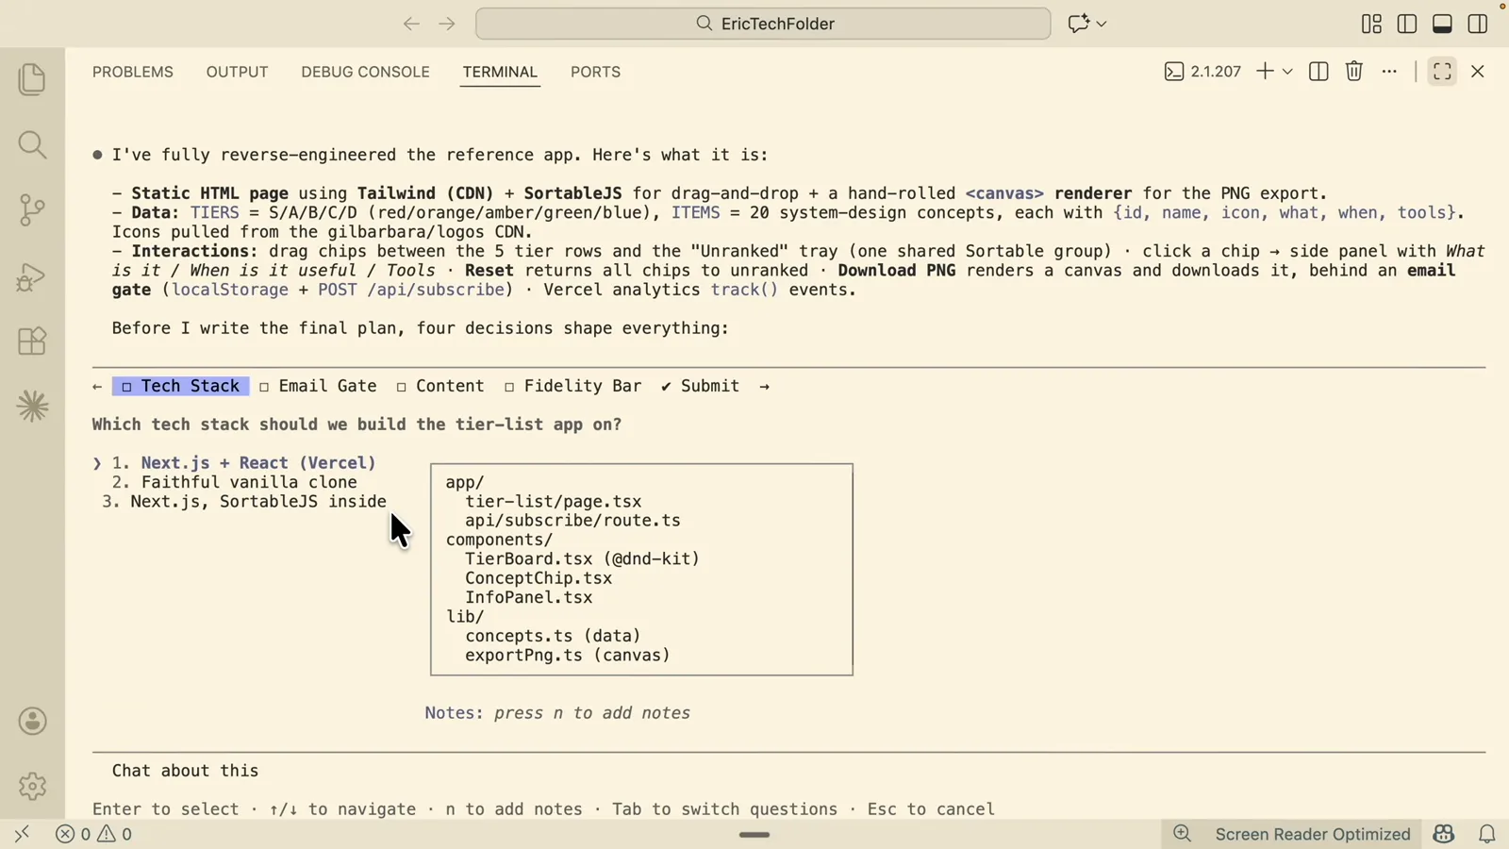The width and height of the screenshot is (1509, 849).
Task: Open the notifications bell in status bar
Action: [x=1487, y=834]
